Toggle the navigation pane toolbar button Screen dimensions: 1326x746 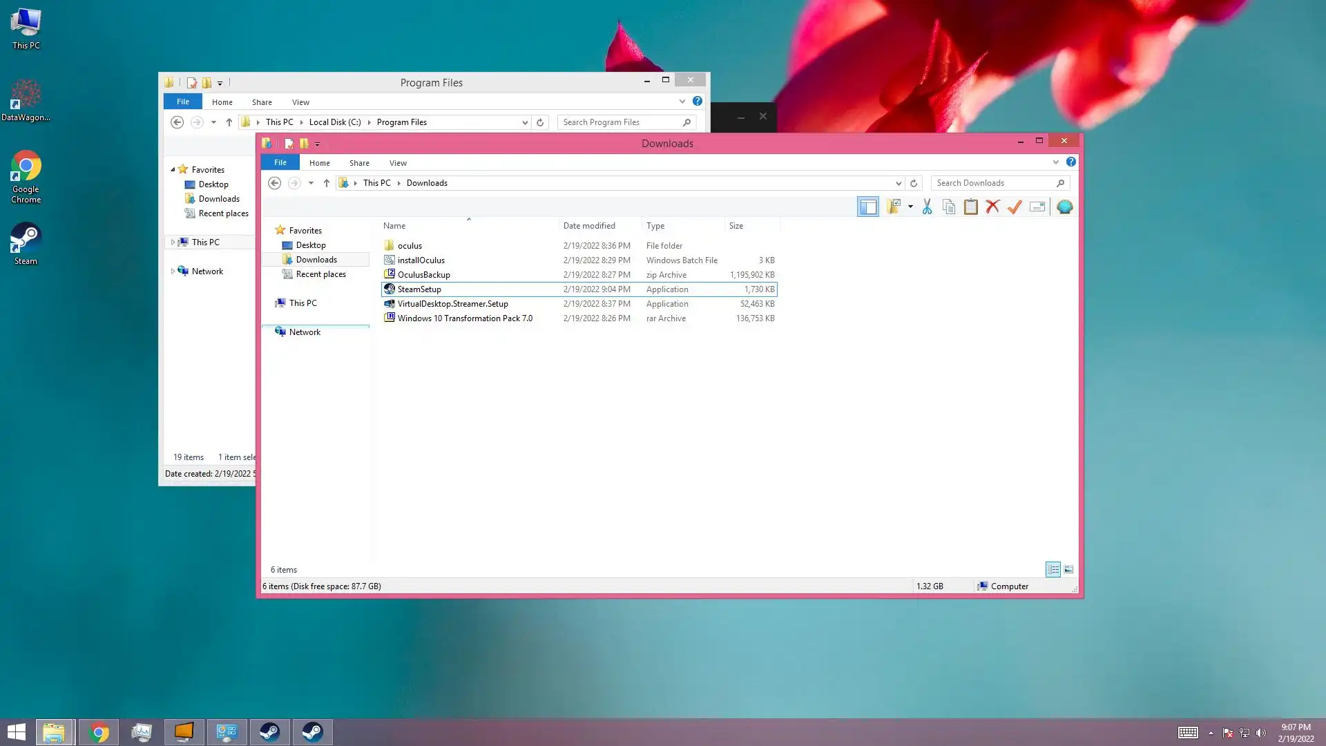[x=868, y=207]
